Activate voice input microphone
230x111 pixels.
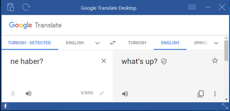click(x=13, y=94)
